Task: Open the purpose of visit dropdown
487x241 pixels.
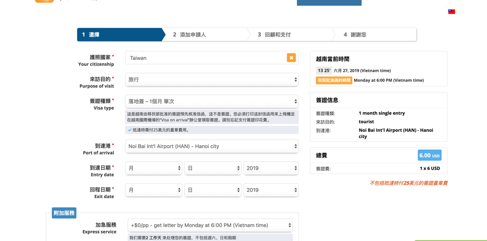Action: [211, 80]
